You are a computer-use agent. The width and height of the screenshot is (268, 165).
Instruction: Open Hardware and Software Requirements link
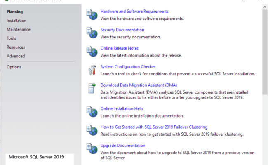click(x=134, y=11)
